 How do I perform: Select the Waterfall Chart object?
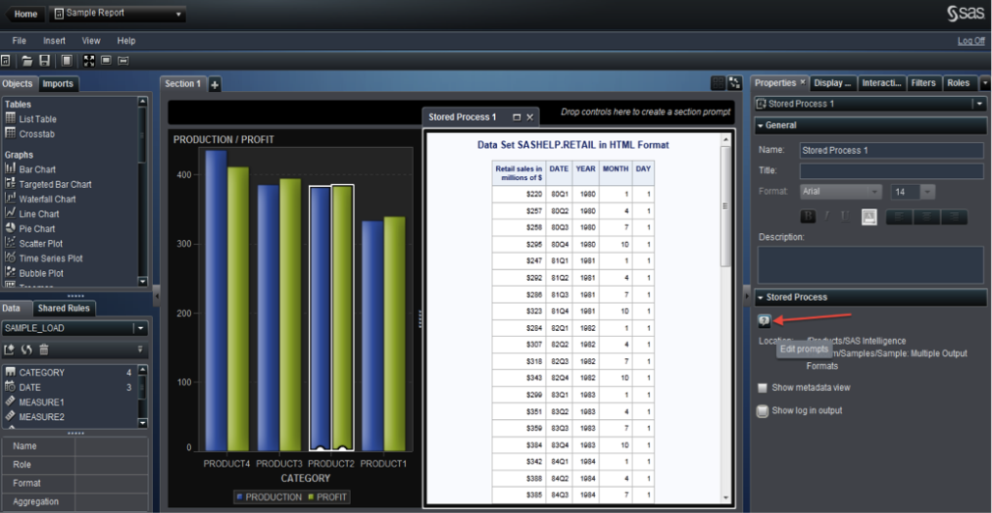click(41, 199)
